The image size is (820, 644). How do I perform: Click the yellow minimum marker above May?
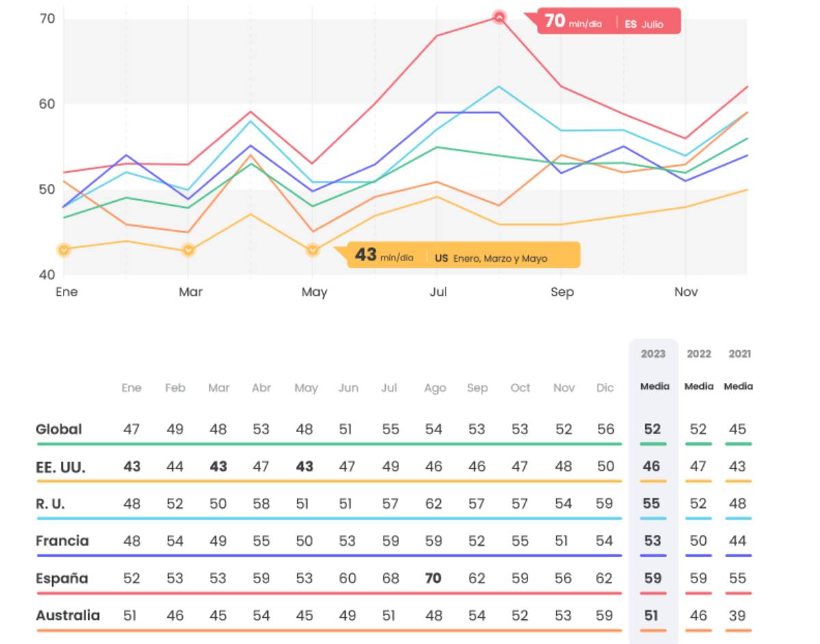pyautogui.click(x=312, y=250)
